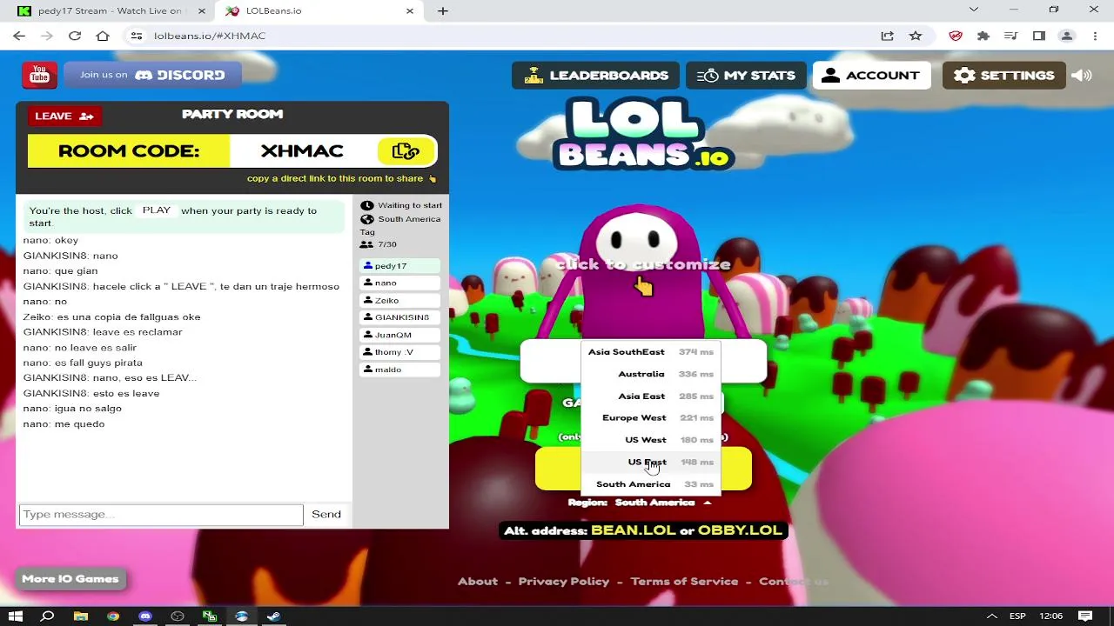Open the Privacy Policy link
Image resolution: width=1114 pixels, height=626 pixels.
[564, 582]
